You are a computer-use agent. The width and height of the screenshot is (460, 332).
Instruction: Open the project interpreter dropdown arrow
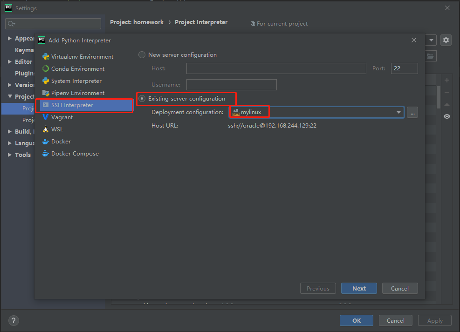click(x=431, y=40)
